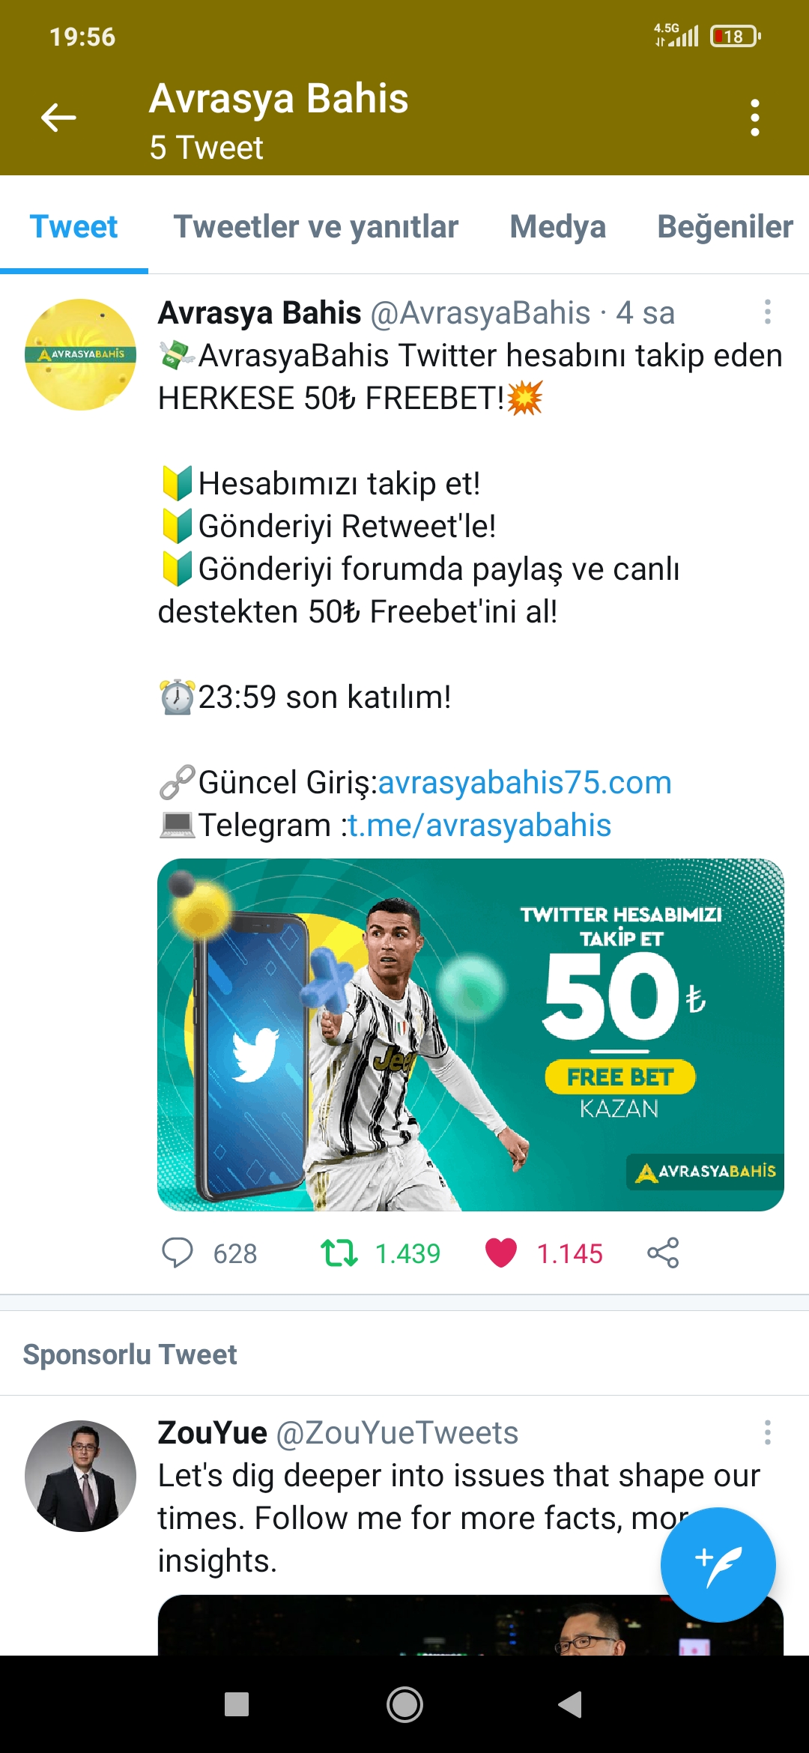Open options menu for ZouYue sponsored tweet

(x=768, y=1432)
